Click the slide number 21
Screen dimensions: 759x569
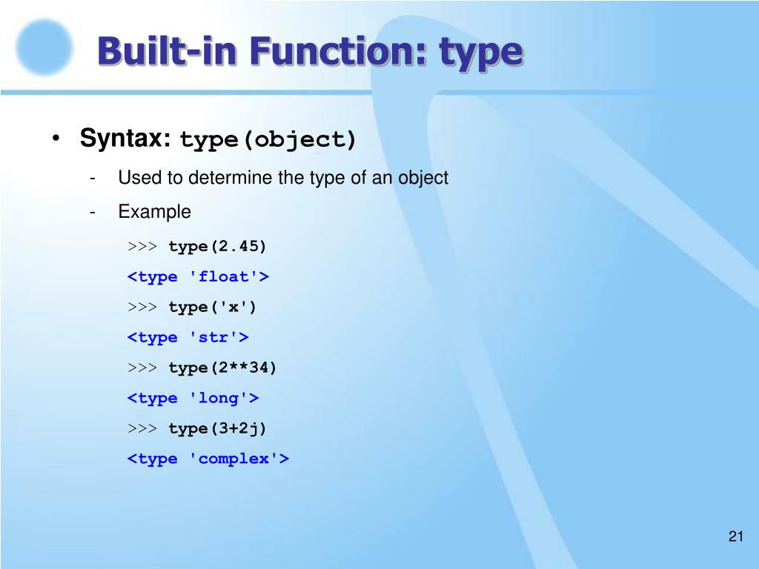[736, 536]
